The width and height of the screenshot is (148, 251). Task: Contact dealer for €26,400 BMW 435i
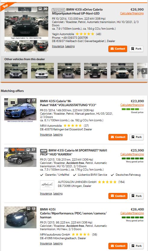click(x=118, y=246)
